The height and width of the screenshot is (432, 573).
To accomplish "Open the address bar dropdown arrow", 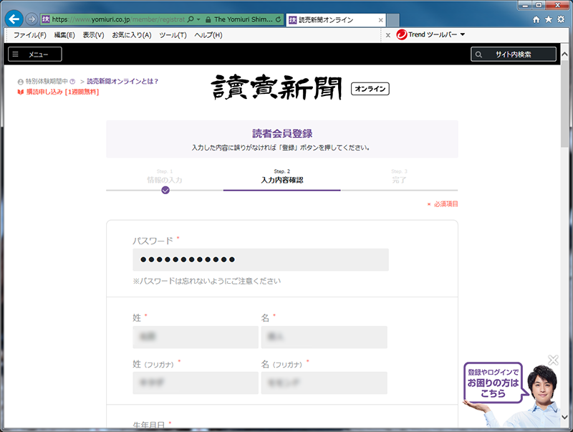I will click(198, 19).
